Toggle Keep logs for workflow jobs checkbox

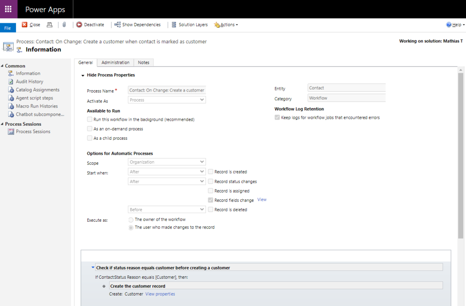click(277, 117)
